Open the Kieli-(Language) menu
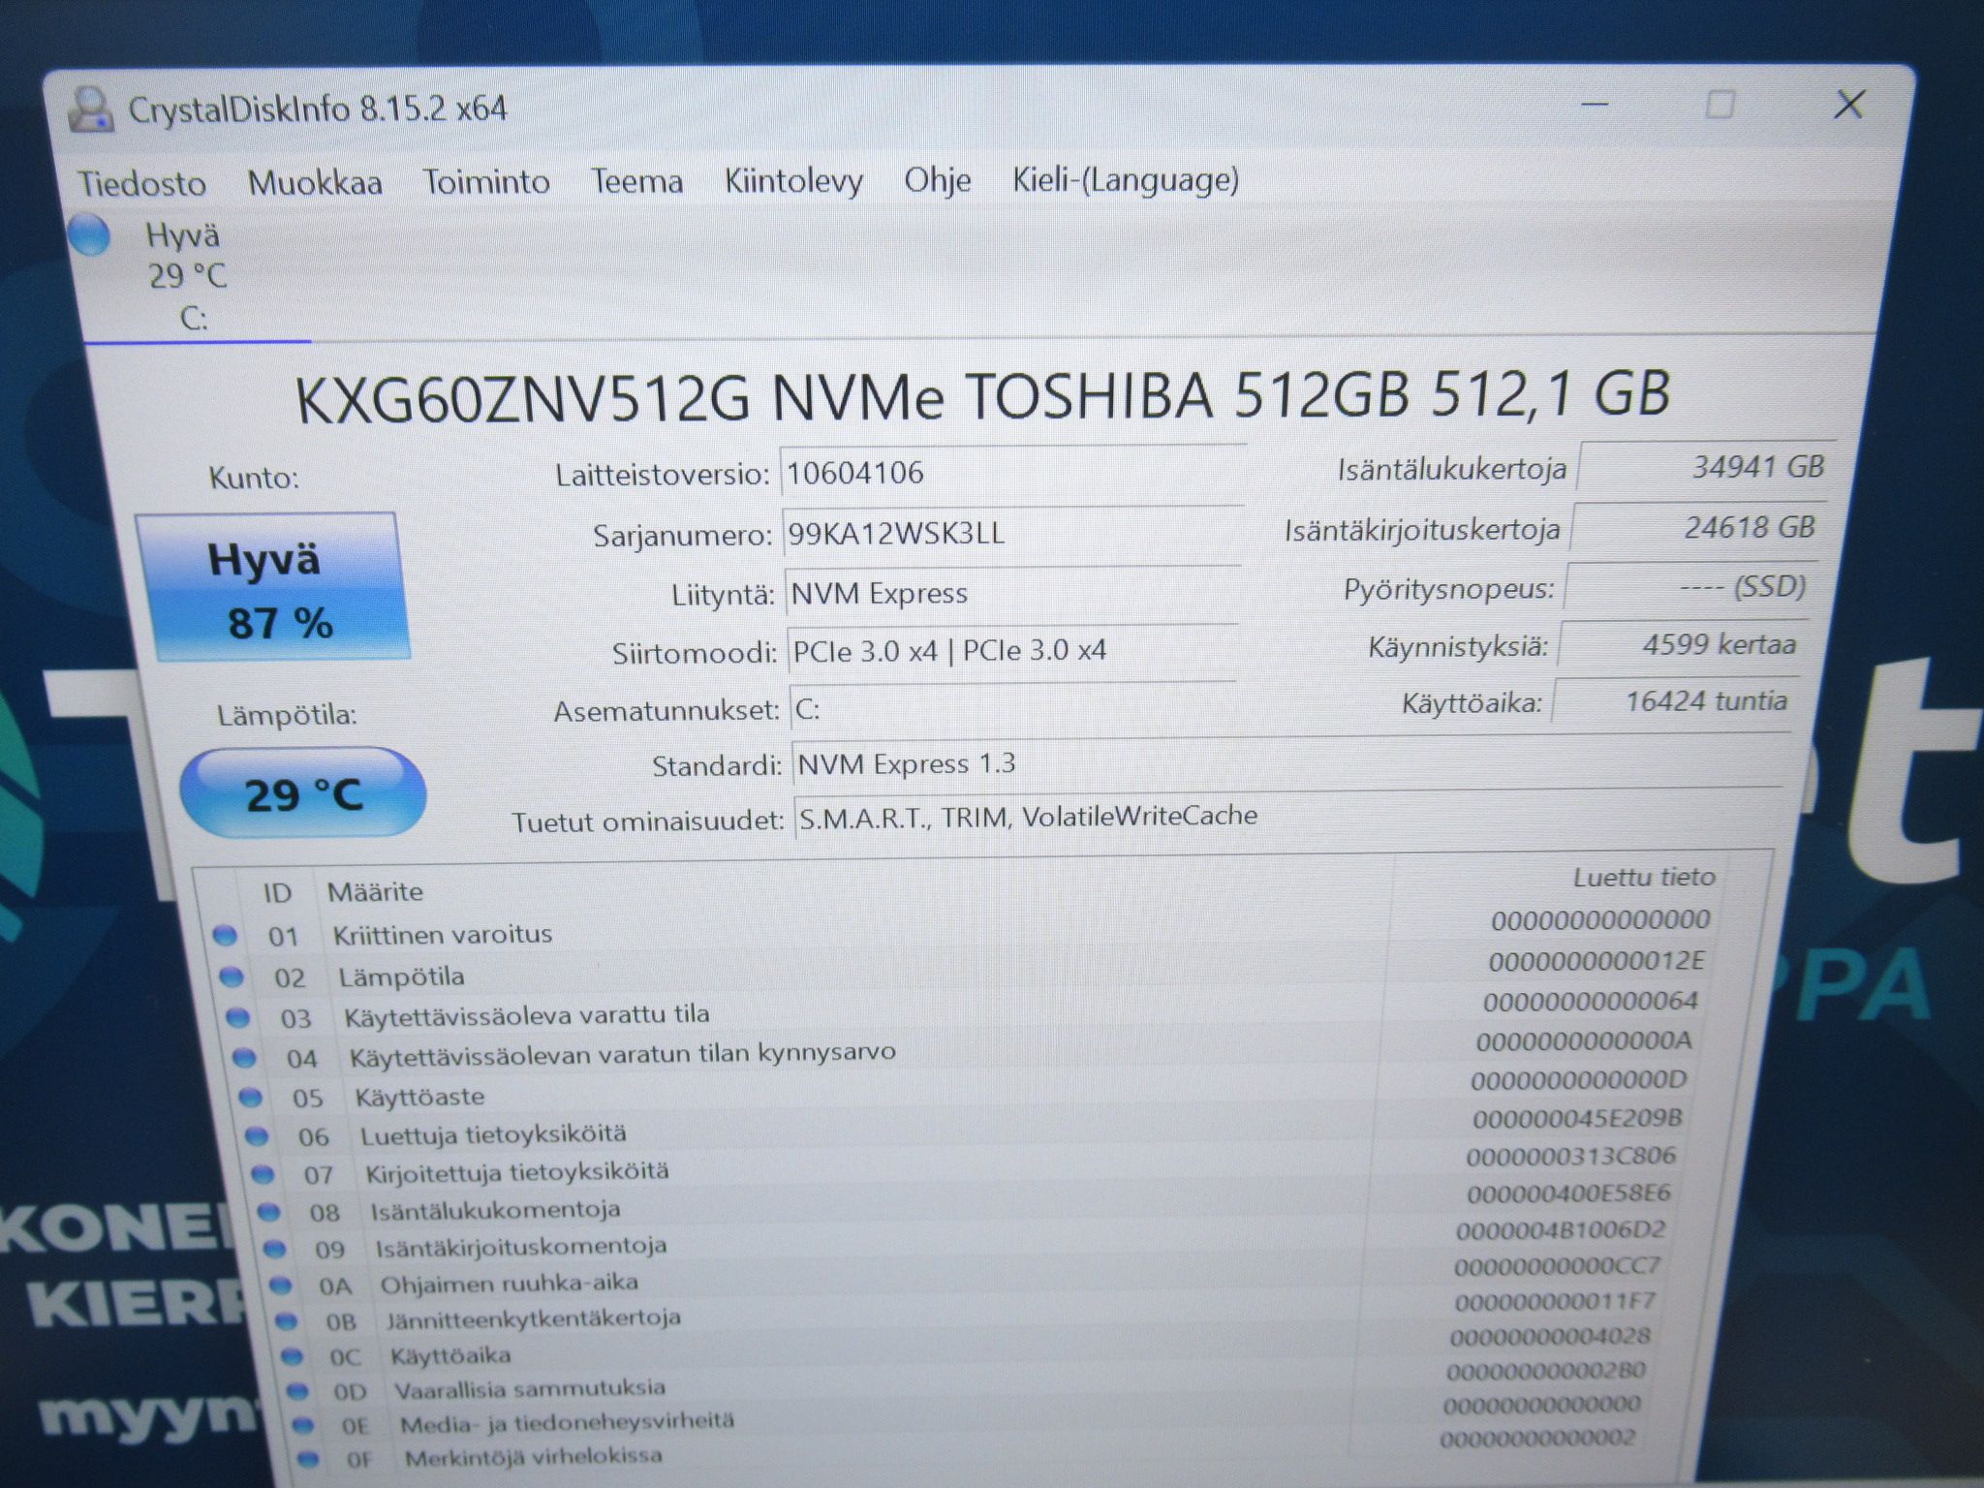The width and height of the screenshot is (1984, 1488). coord(1126,179)
